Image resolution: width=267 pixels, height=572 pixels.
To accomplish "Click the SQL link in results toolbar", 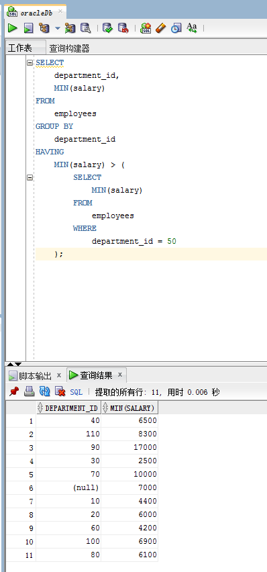I will tap(76, 392).
